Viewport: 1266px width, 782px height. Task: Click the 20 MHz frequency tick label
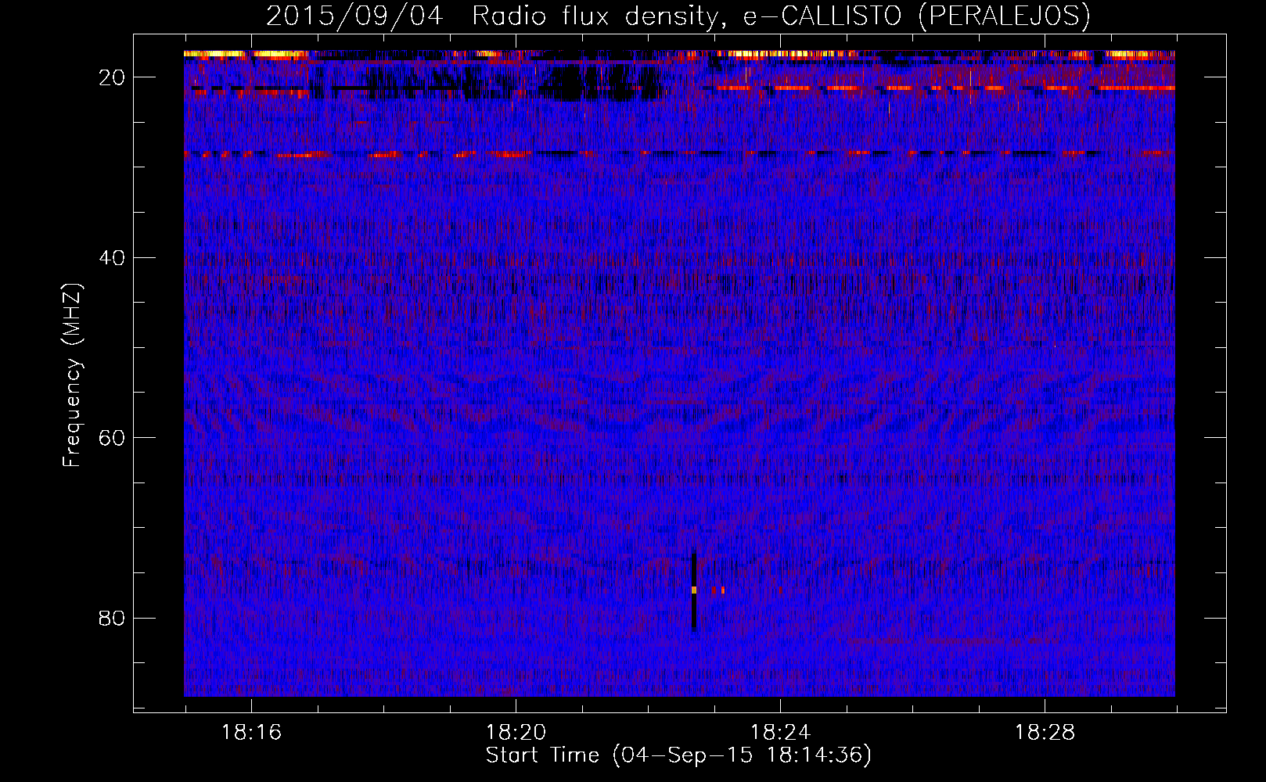[x=113, y=77]
